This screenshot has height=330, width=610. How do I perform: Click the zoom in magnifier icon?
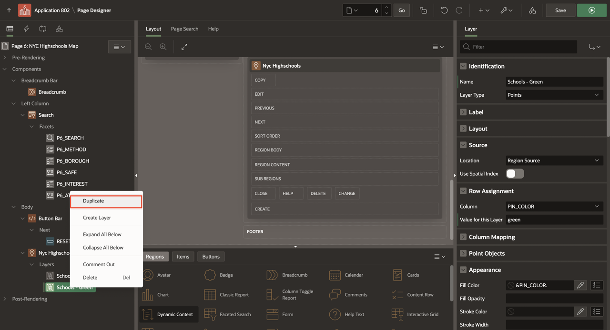click(x=163, y=47)
